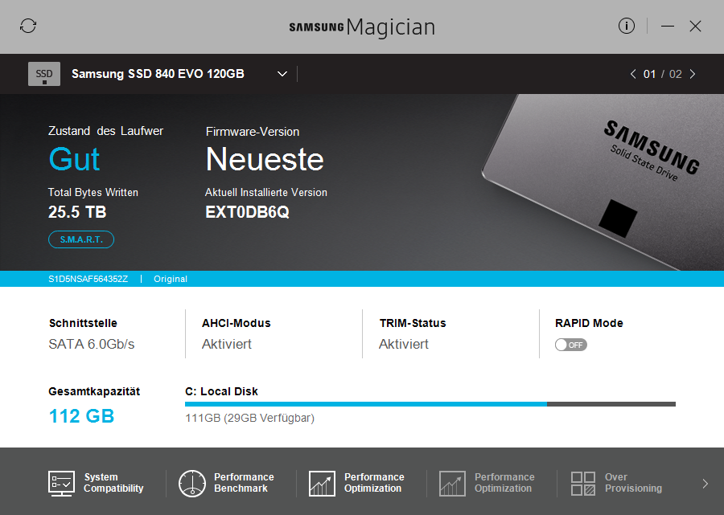Image resolution: width=724 pixels, height=515 pixels.
Task: Click AHCI-Modus Aktiviert value
Action: (x=227, y=344)
